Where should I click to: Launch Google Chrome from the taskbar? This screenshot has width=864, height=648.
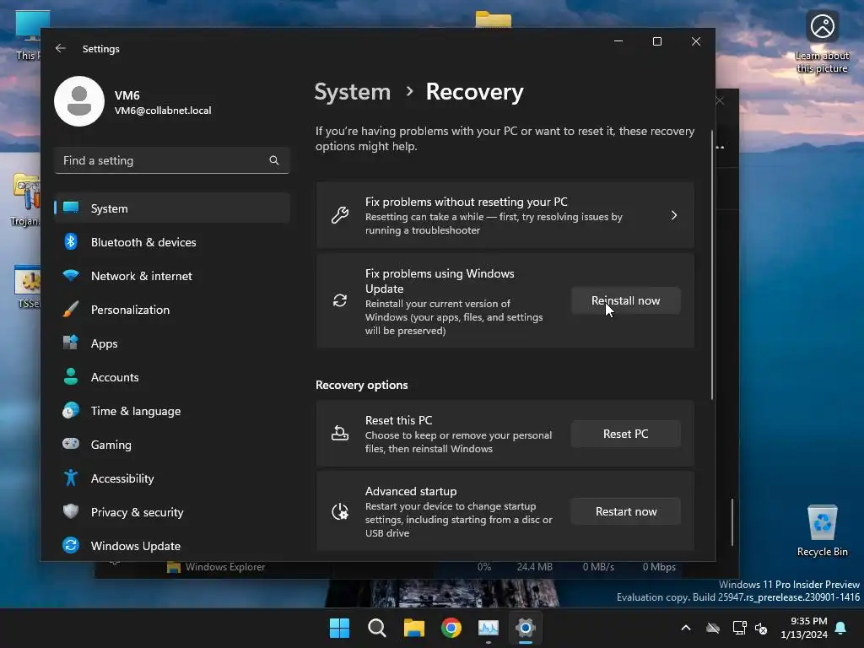[451, 628]
